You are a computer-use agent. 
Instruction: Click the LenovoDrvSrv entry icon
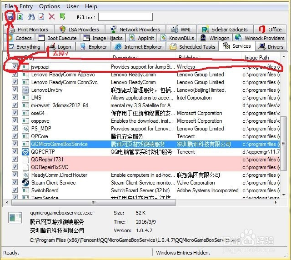coord(25,90)
